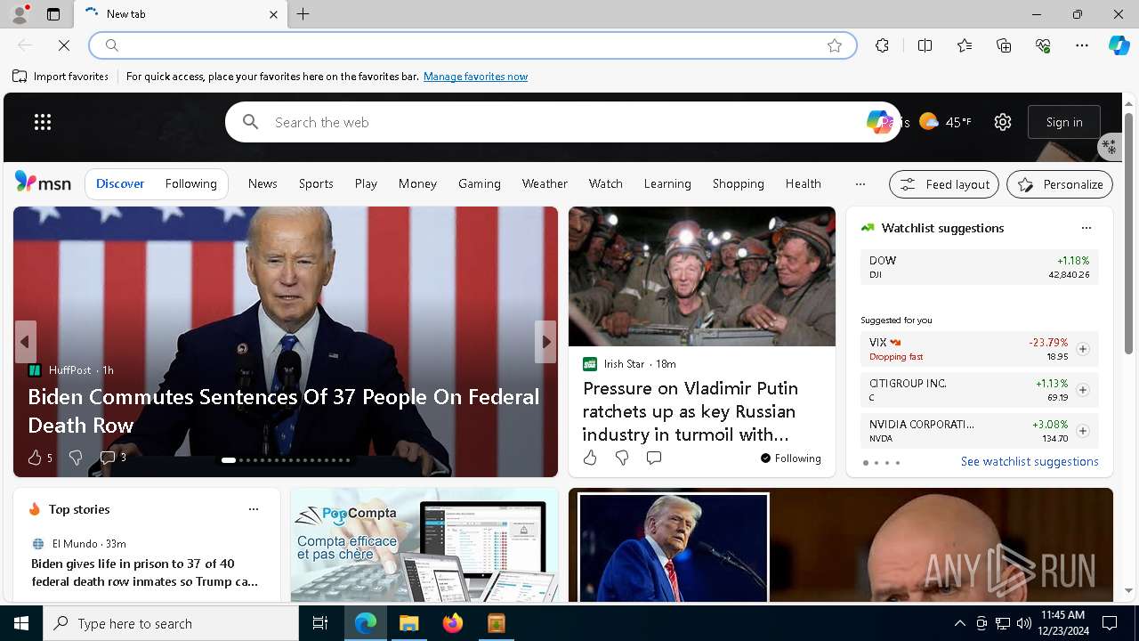Viewport: 1139px width, 641px height.
Task: Open File Explorer from taskbar
Action: pos(409,623)
